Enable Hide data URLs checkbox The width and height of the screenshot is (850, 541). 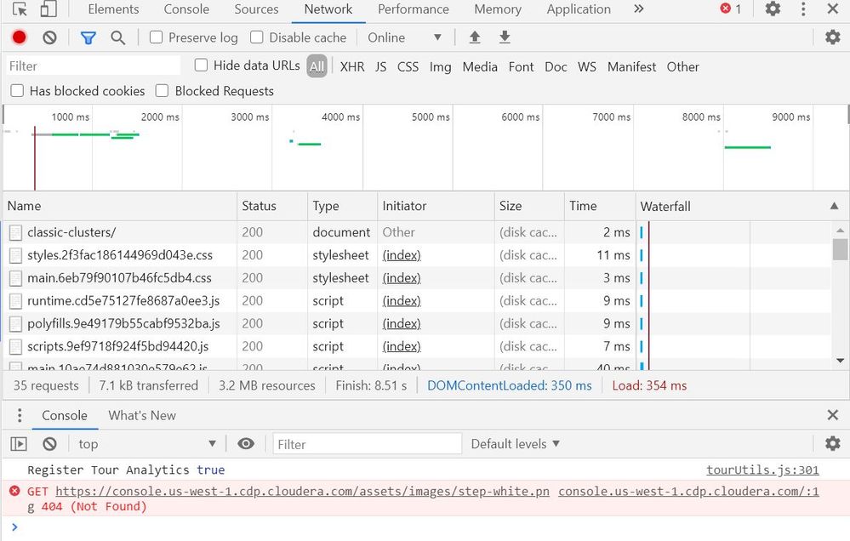pos(202,65)
